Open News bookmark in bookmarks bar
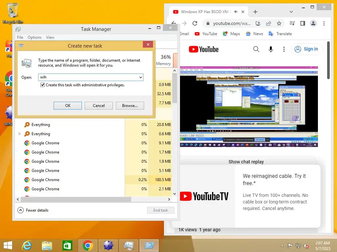This screenshot has width=337, height=252. coord(254,34)
